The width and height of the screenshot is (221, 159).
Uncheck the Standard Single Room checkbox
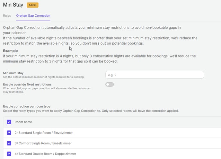coord(9,133)
